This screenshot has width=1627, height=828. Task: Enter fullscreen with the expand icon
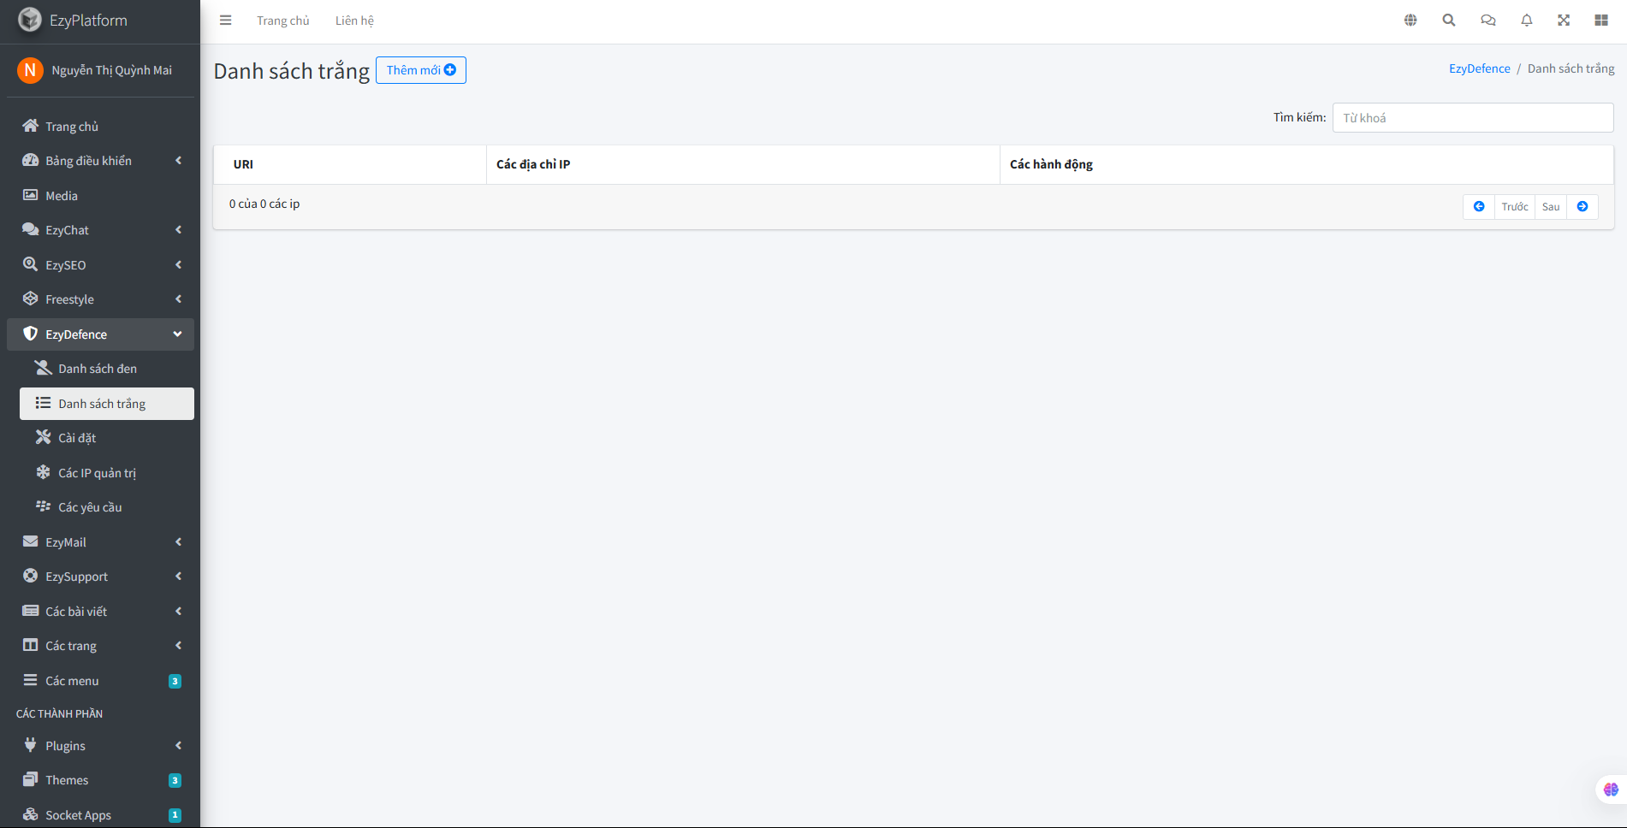1564,19
